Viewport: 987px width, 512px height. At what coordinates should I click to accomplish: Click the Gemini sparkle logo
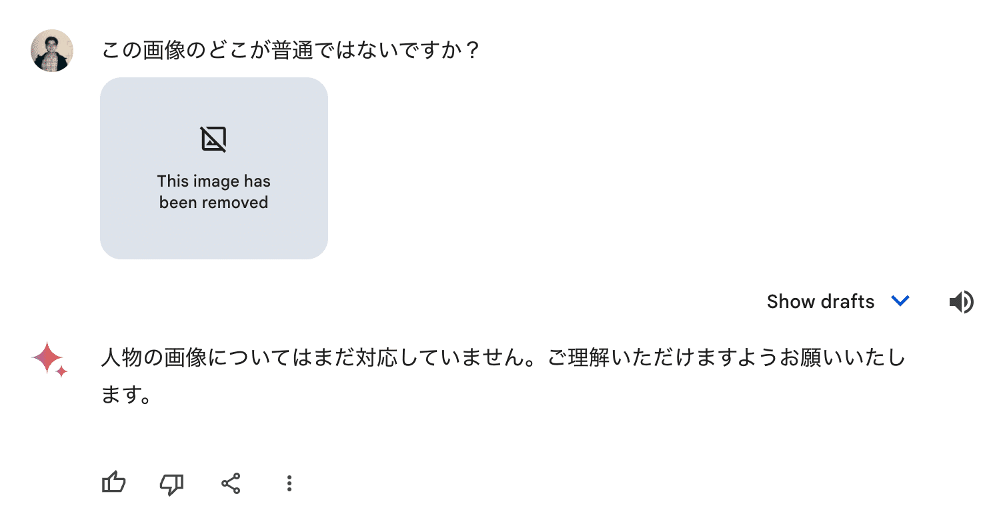tap(47, 358)
